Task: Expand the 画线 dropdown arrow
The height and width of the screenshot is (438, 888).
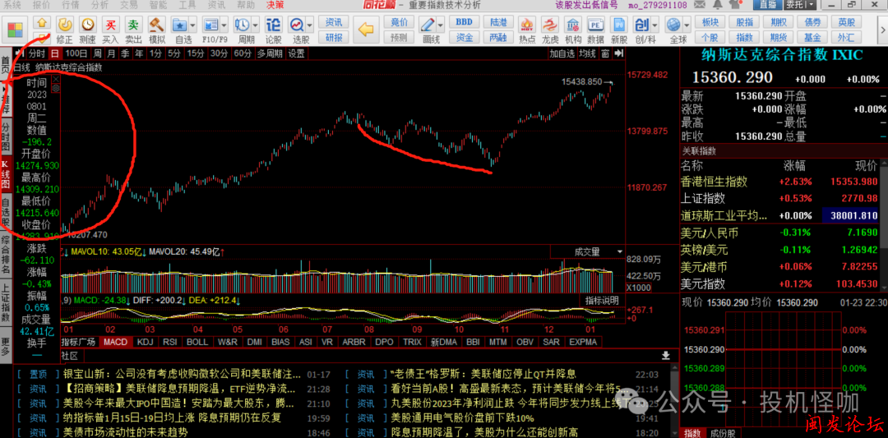Action: (x=440, y=25)
